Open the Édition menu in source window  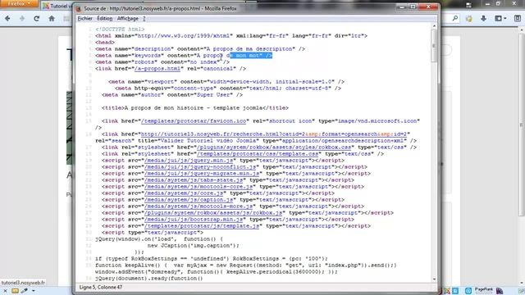pyautogui.click(x=105, y=18)
